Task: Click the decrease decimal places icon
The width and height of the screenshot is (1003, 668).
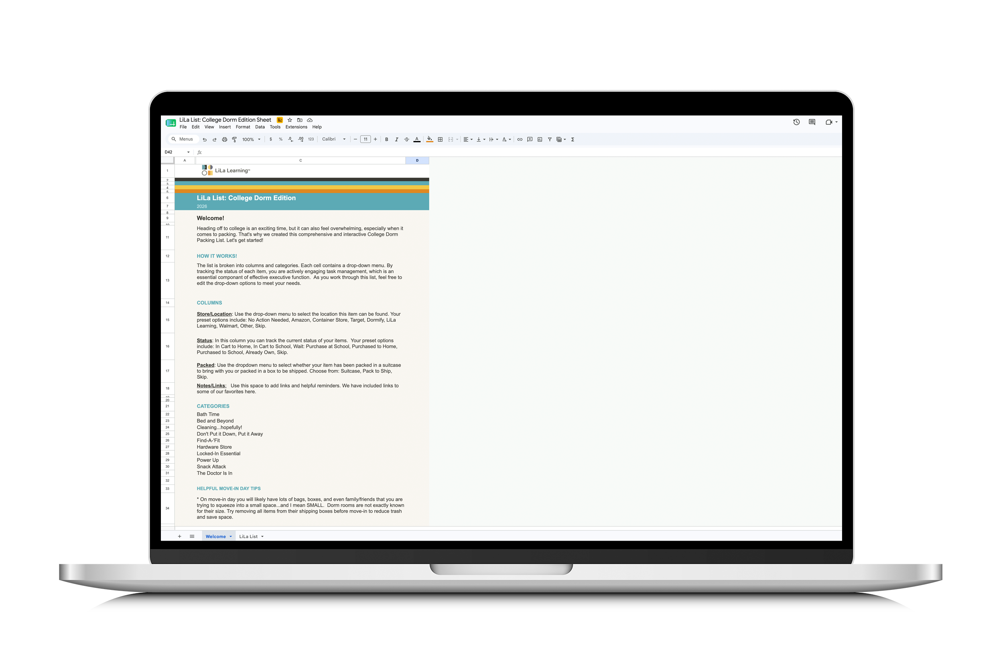Action: pos(290,139)
